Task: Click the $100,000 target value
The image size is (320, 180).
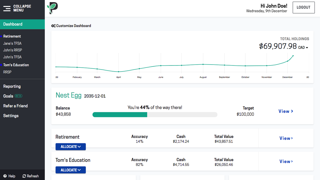Action: (245, 114)
